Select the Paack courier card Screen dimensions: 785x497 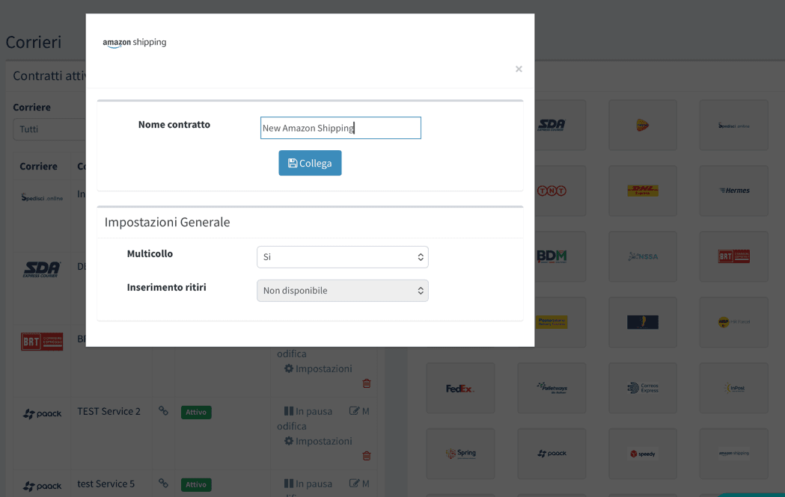(x=552, y=454)
